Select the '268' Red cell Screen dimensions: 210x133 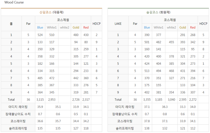193,35
